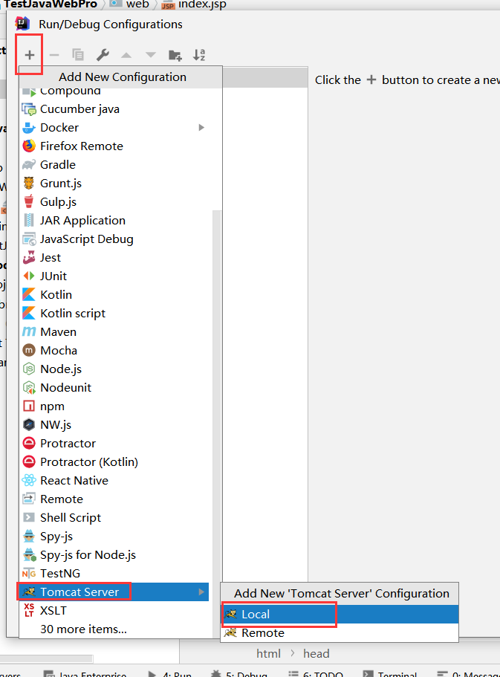Open the wrench Edit Templates icon
Viewport: 500px width, 677px height.
click(103, 55)
